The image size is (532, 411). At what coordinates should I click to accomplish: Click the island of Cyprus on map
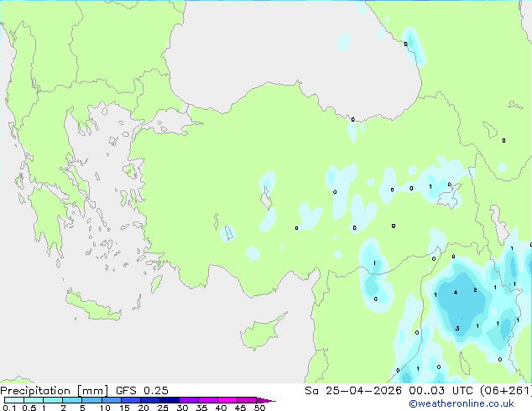262,333
